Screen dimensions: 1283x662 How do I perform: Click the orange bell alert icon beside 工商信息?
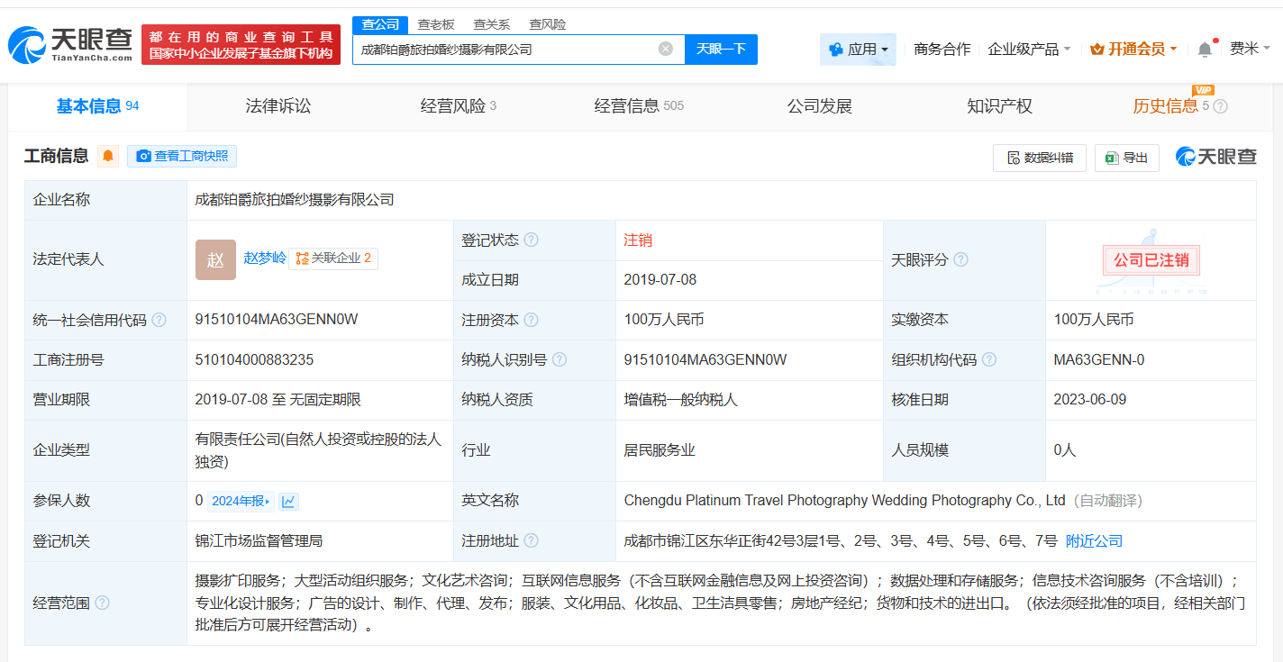point(108,156)
